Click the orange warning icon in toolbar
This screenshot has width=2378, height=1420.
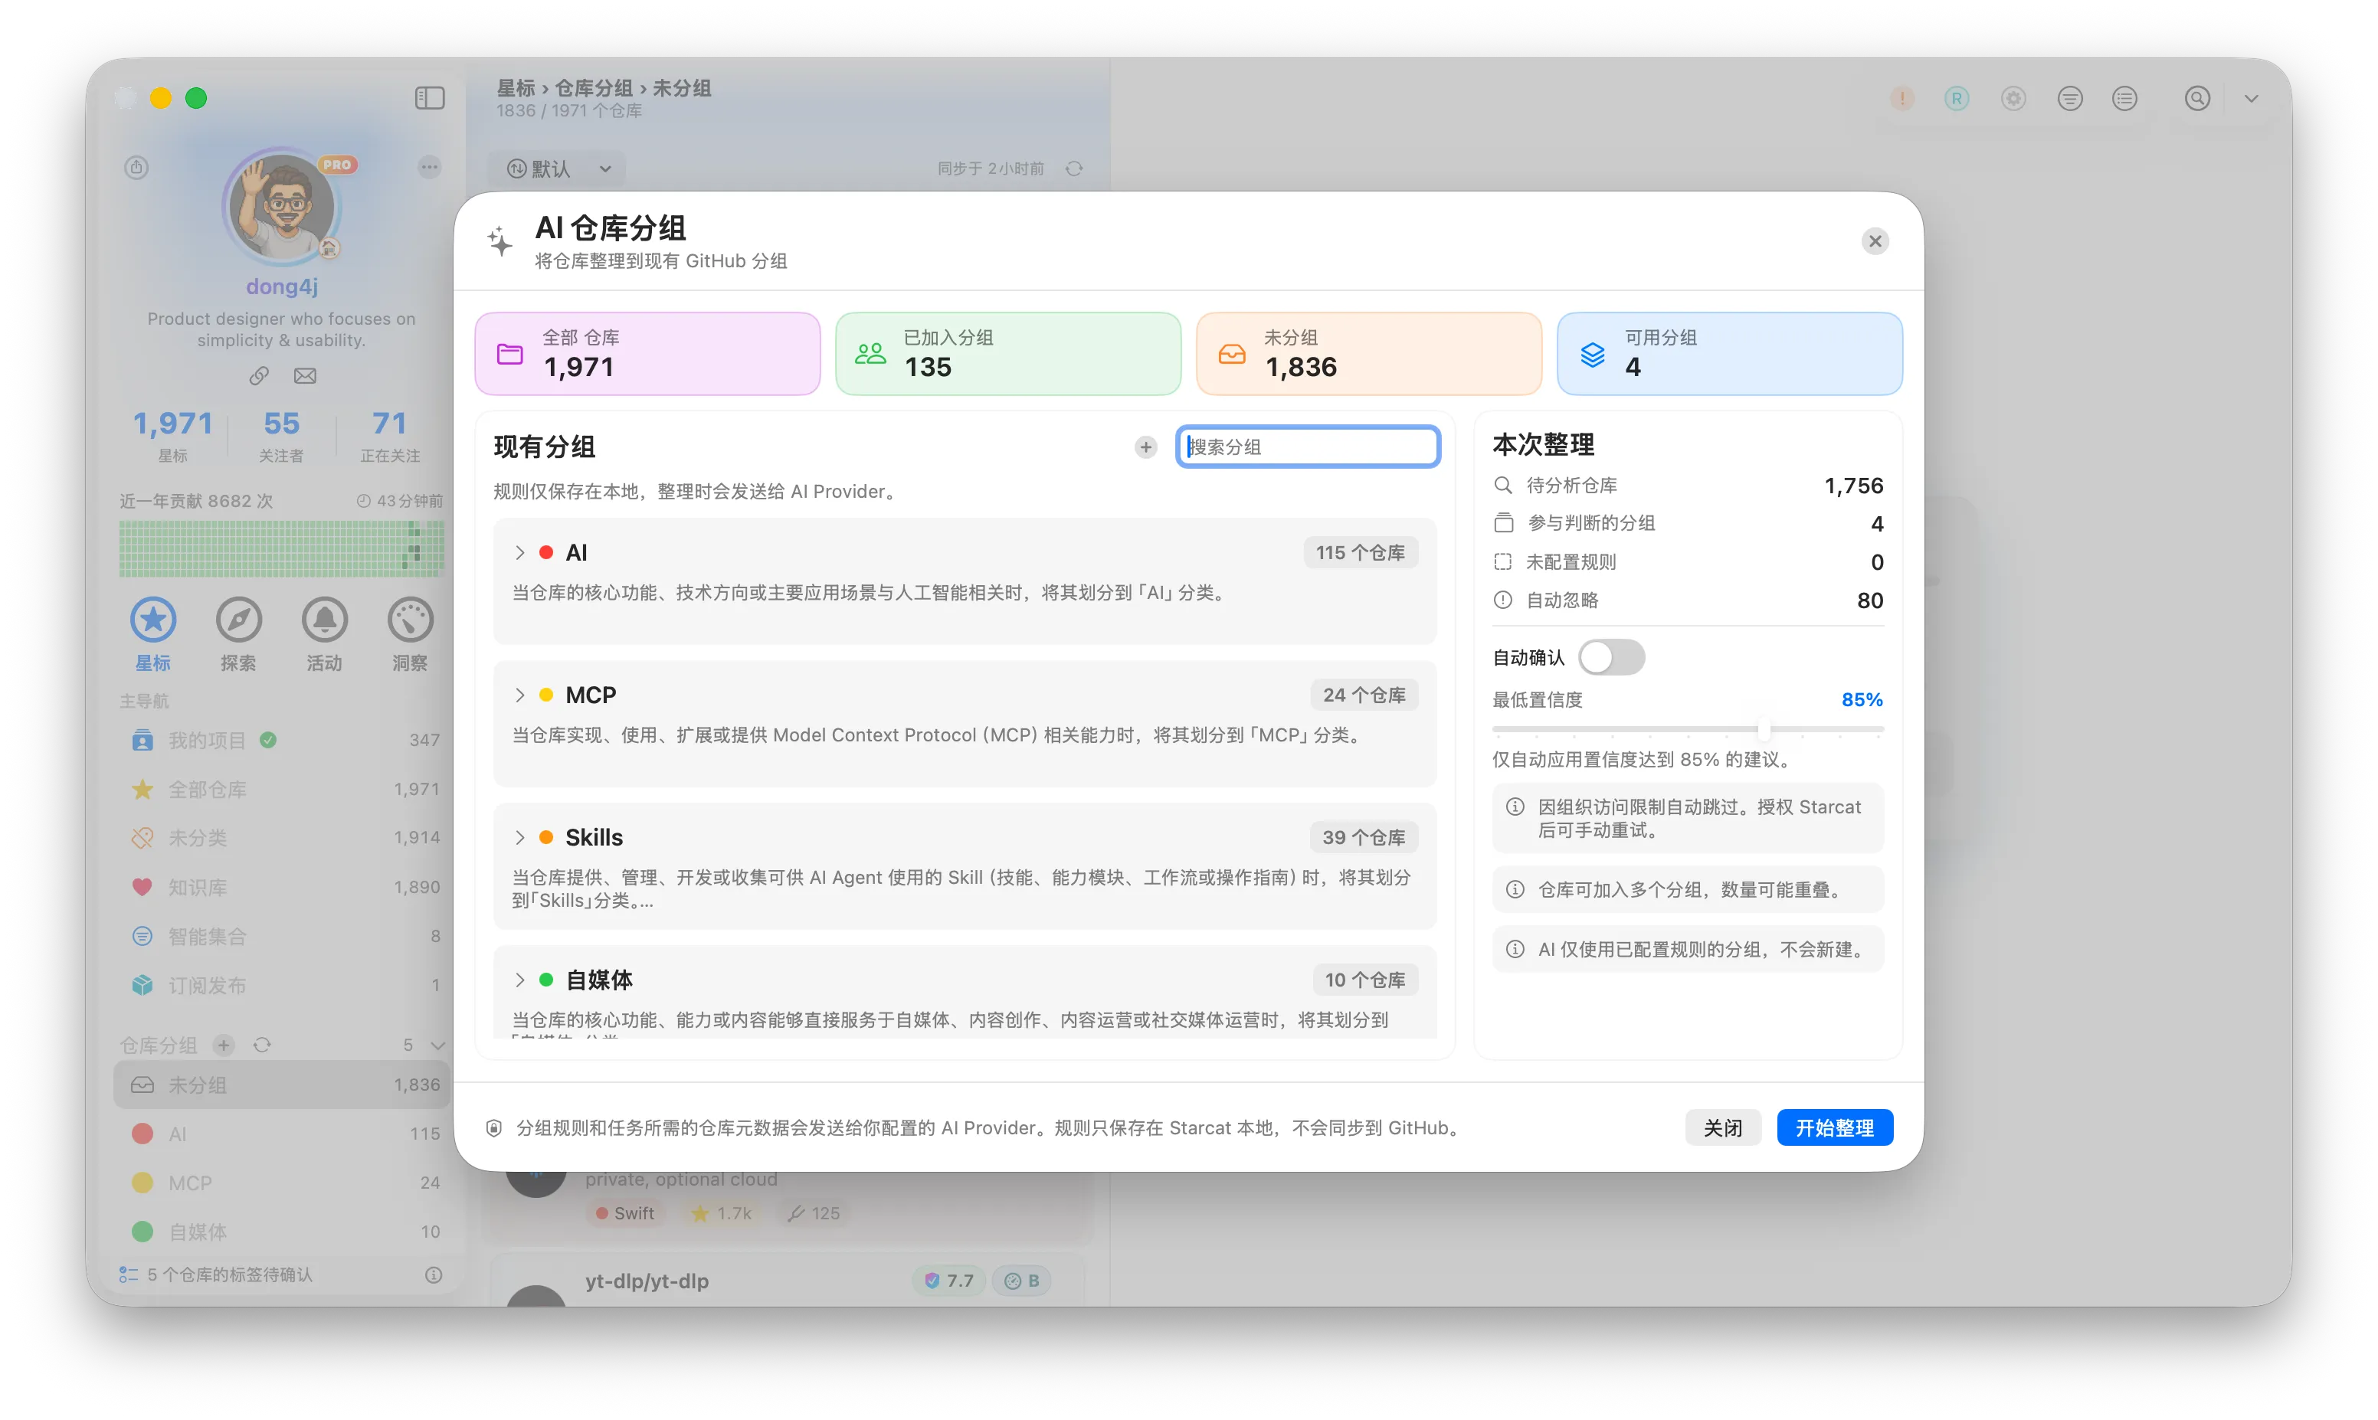pyautogui.click(x=1901, y=97)
